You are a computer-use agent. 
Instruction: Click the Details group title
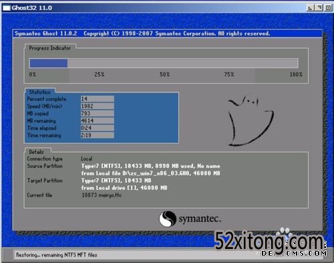(x=37, y=152)
